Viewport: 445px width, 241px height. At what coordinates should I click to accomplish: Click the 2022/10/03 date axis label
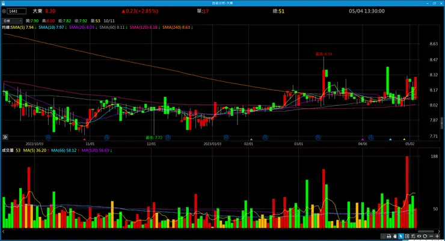34,144
